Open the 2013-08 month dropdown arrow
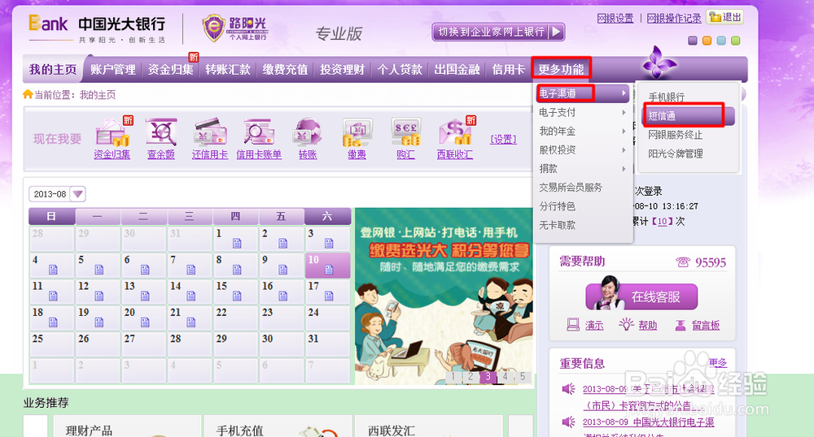This screenshot has height=437, width=814. coord(78,194)
